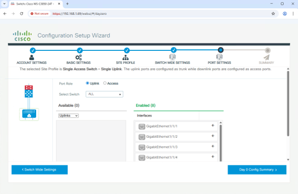Go back to Switch Wide Settings
This screenshot has width=298, height=194.
click(40, 169)
